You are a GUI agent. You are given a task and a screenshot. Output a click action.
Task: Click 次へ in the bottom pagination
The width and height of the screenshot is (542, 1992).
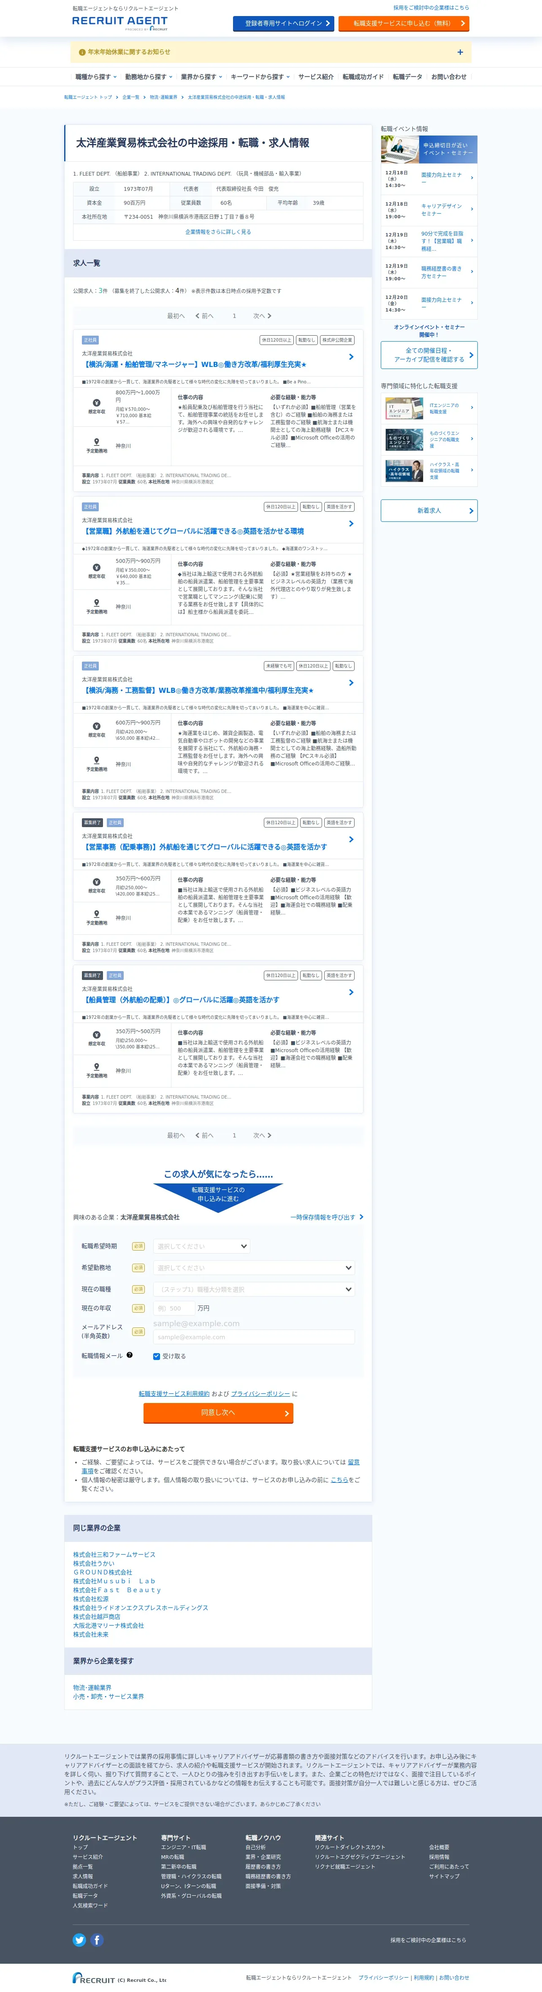point(262,1135)
